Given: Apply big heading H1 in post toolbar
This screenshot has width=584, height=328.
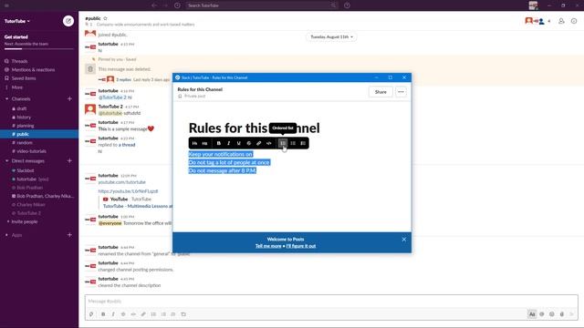Looking at the screenshot, I should click(194, 143).
